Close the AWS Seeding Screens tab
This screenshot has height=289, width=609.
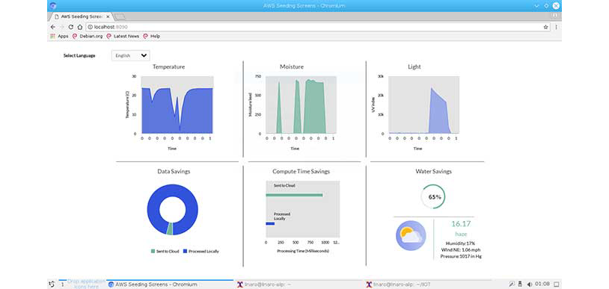[x=108, y=16]
